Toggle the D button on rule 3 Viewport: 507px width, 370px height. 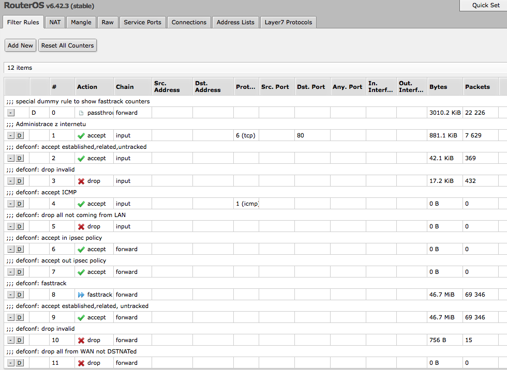coord(20,181)
